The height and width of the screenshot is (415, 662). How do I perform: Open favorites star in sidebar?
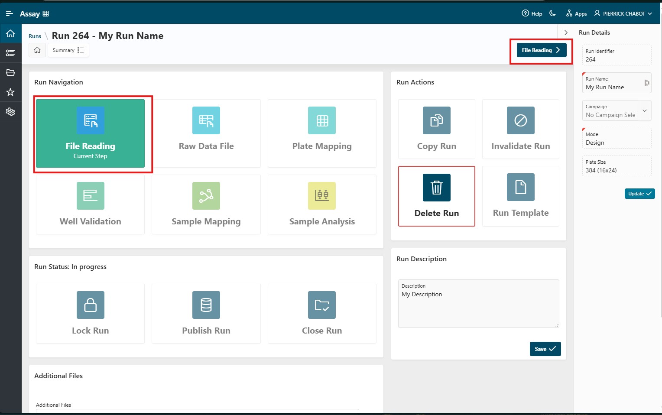(10, 92)
